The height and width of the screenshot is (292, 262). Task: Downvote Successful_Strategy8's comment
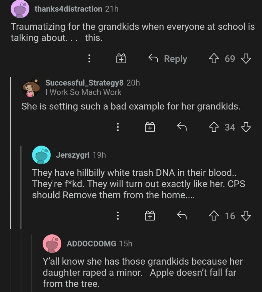246,127
